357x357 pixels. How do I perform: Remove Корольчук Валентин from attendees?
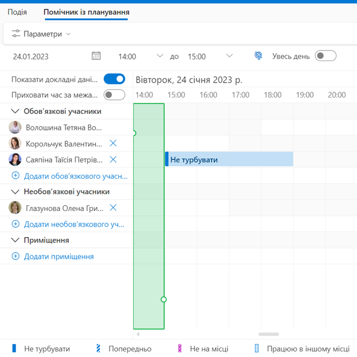(113, 144)
